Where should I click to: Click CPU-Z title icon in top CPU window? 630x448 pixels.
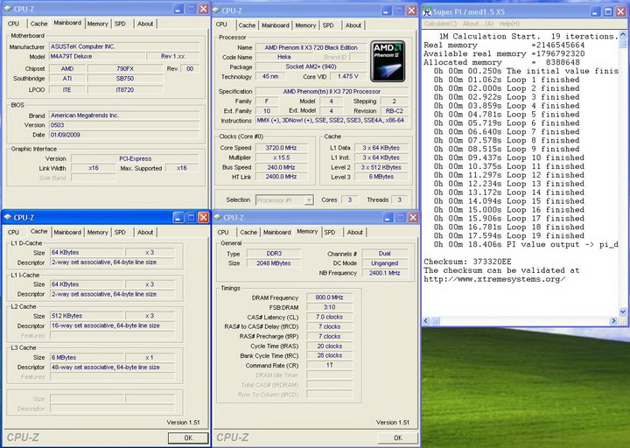(x=217, y=10)
